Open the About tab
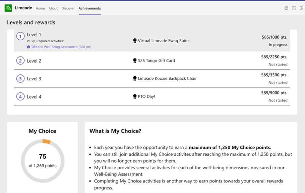Screen dimensions: 305x193 (x=53, y=8)
